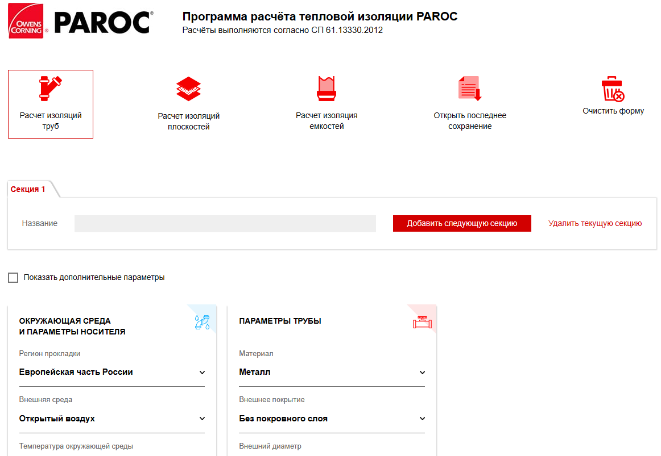Click the 'Название' section name input field

225,224
